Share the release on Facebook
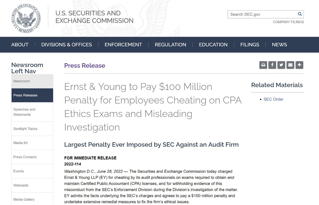The height and width of the screenshot is (205, 319). 272,65
